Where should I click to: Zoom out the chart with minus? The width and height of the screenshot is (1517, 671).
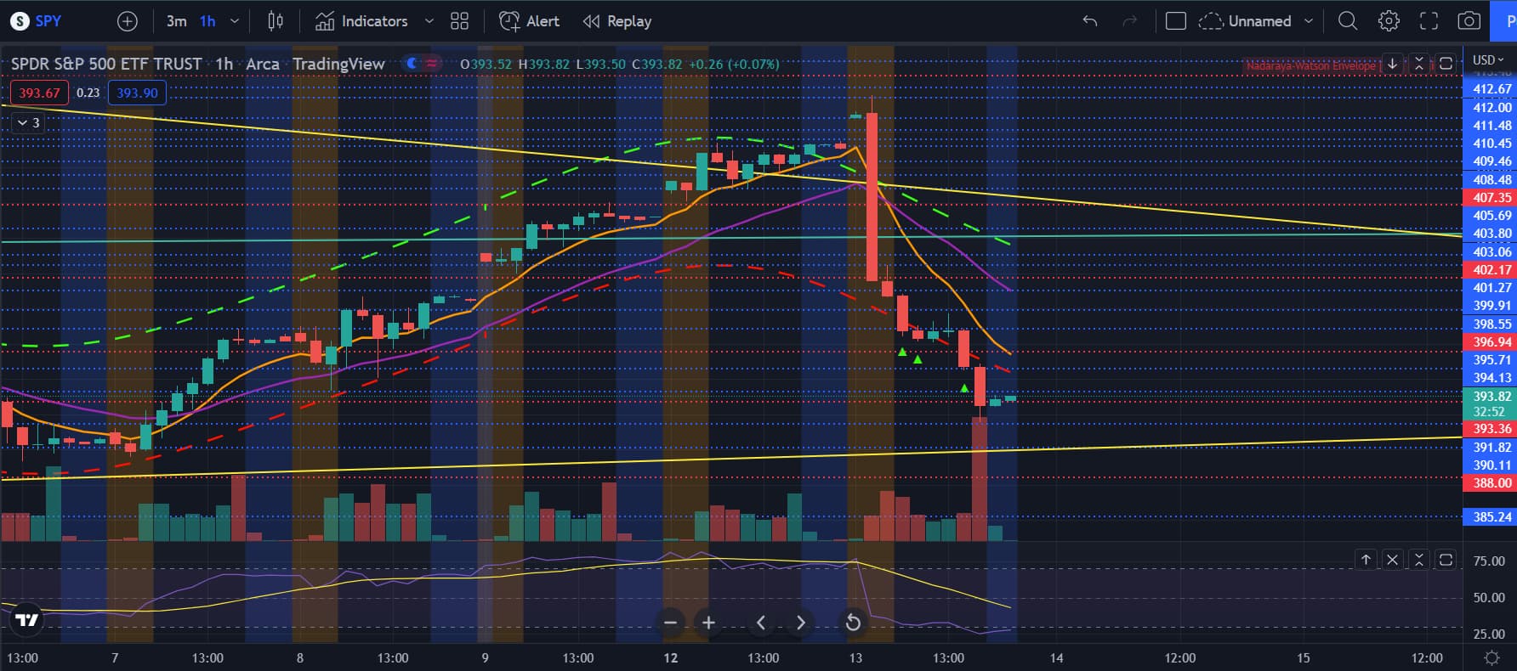670,623
